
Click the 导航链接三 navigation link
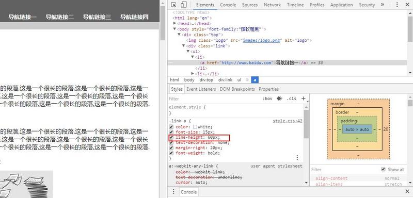[x=97, y=17]
